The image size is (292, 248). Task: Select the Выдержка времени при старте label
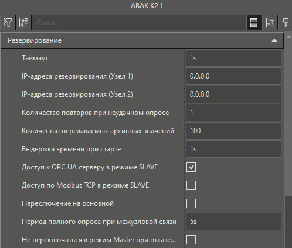(72, 149)
